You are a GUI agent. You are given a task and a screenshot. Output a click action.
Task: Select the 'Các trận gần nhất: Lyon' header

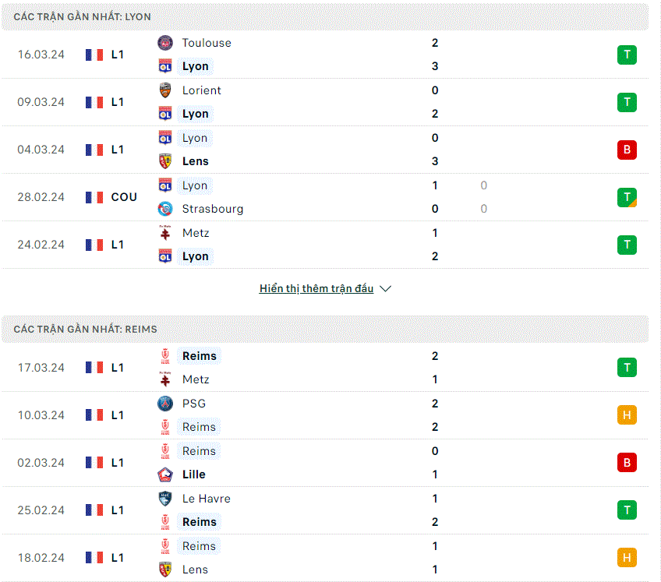pos(324,17)
